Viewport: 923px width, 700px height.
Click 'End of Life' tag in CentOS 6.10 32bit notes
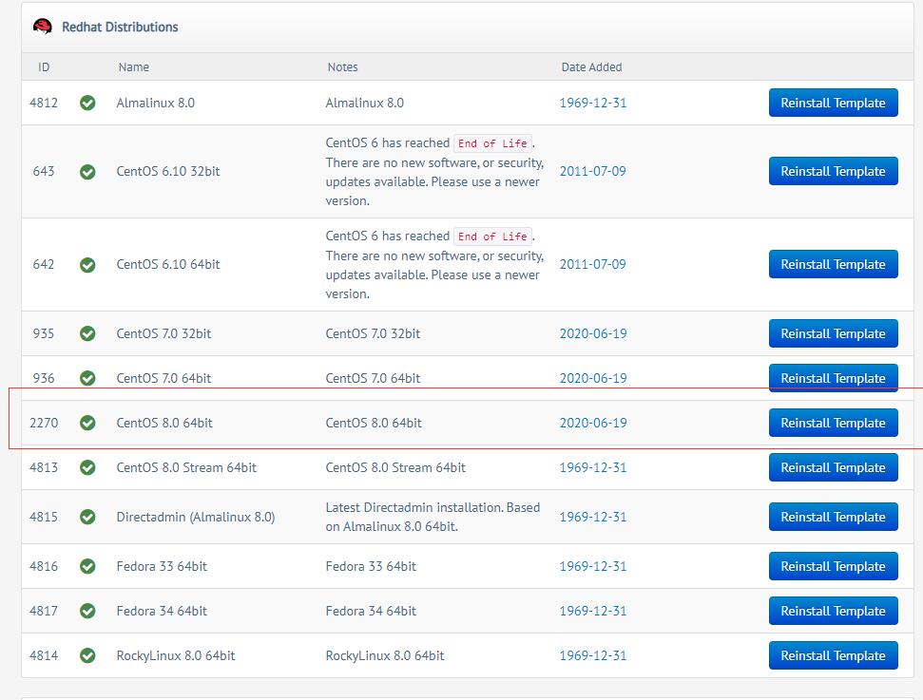pos(492,143)
